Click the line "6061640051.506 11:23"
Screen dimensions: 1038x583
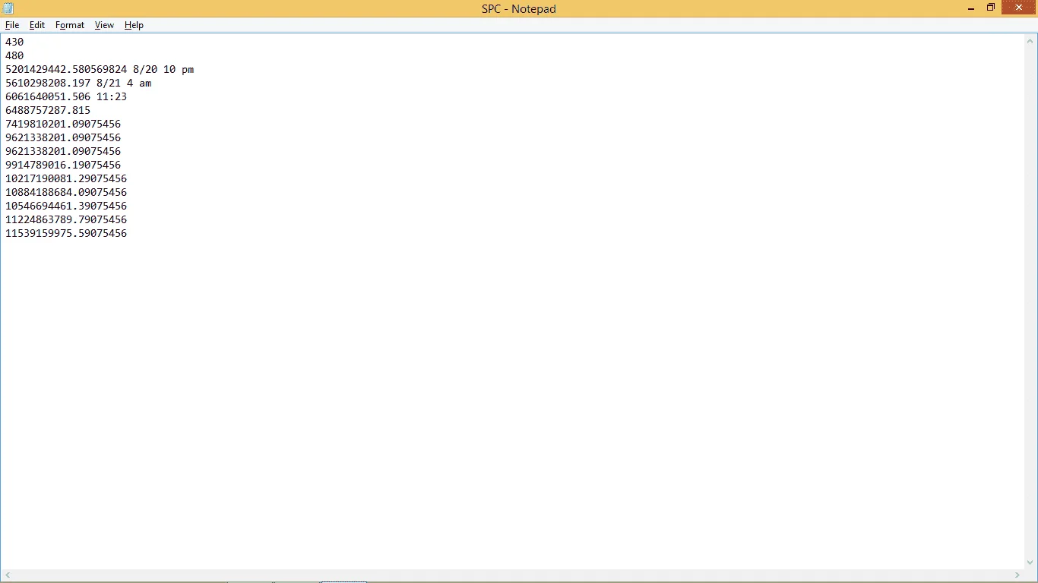click(66, 96)
